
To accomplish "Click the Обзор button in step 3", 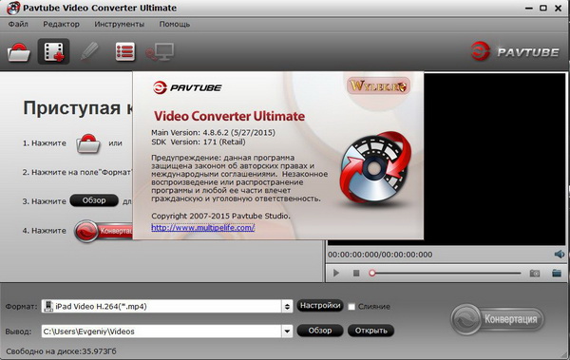I will (x=94, y=200).
